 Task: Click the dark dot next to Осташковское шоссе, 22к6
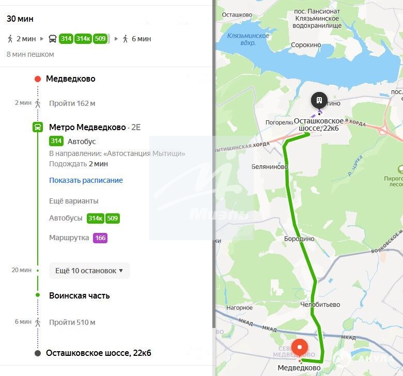[38, 353]
